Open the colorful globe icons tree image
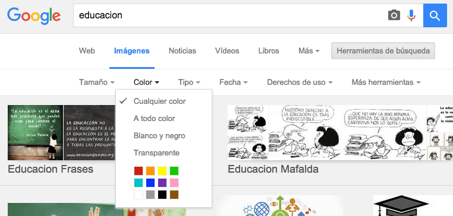The width and height of the screenshot is (453, 216). [279, 206]
